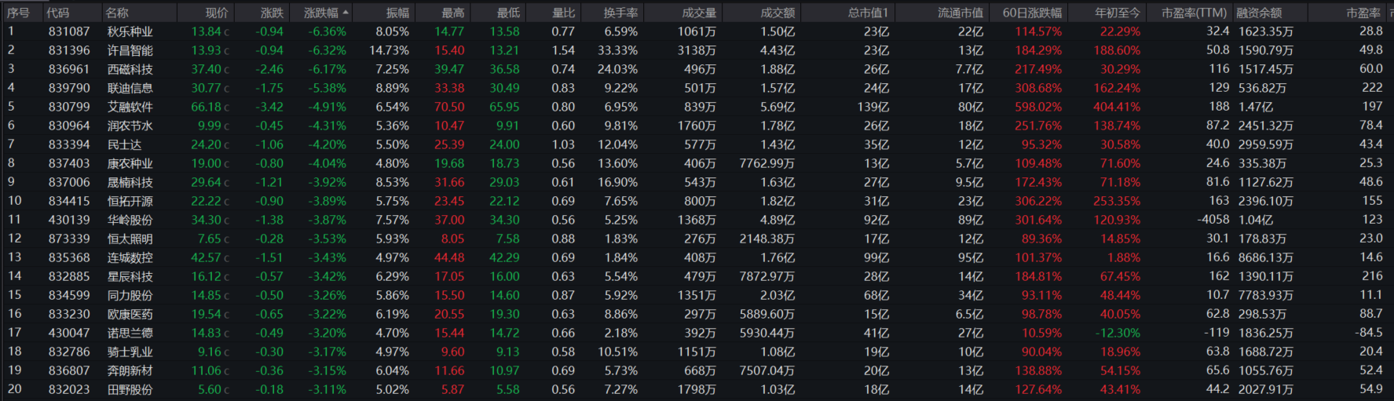Screen dimensions: 1394x401
Task: Select the stock name 连城数控
Action: pos(130,257)
